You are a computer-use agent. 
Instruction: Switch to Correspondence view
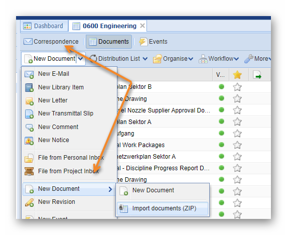pos(51,42)
